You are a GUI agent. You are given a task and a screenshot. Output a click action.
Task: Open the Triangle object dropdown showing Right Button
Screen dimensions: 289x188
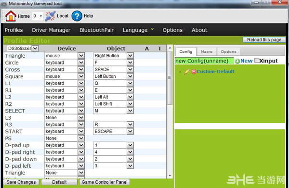tap(113, 56)
